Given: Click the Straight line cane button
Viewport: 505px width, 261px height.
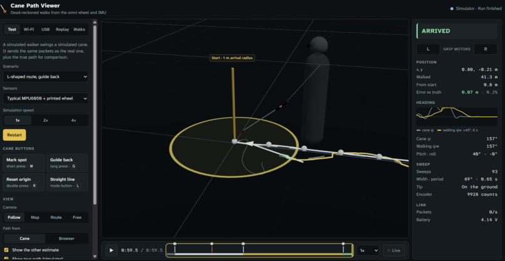Looking at the screenshot, I should pyautogui.click(x=67, y=183).
